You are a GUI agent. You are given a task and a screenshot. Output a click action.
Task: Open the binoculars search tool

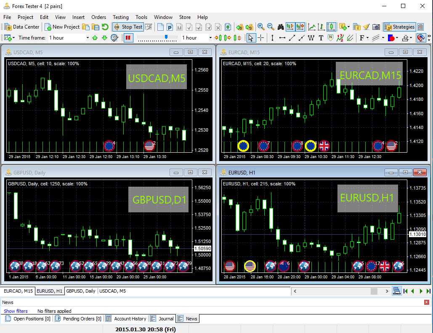[281, 27]
